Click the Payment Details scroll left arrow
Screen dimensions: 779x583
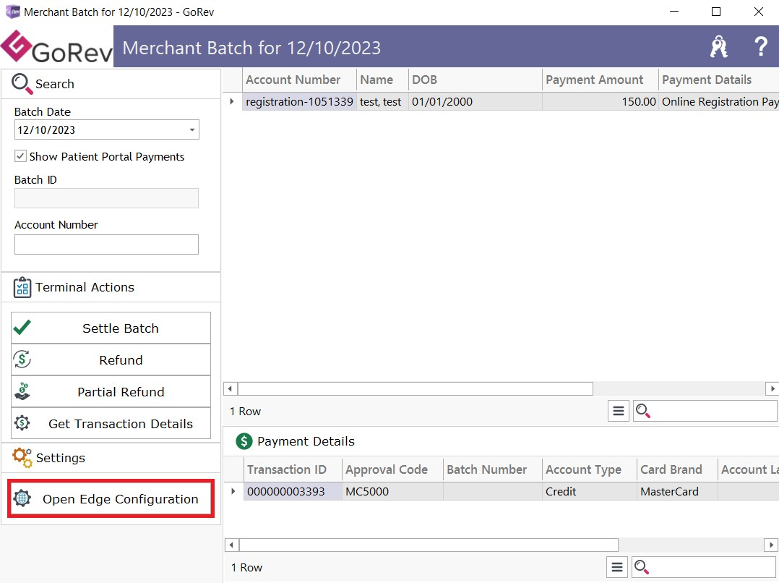(x=231, y=545)
